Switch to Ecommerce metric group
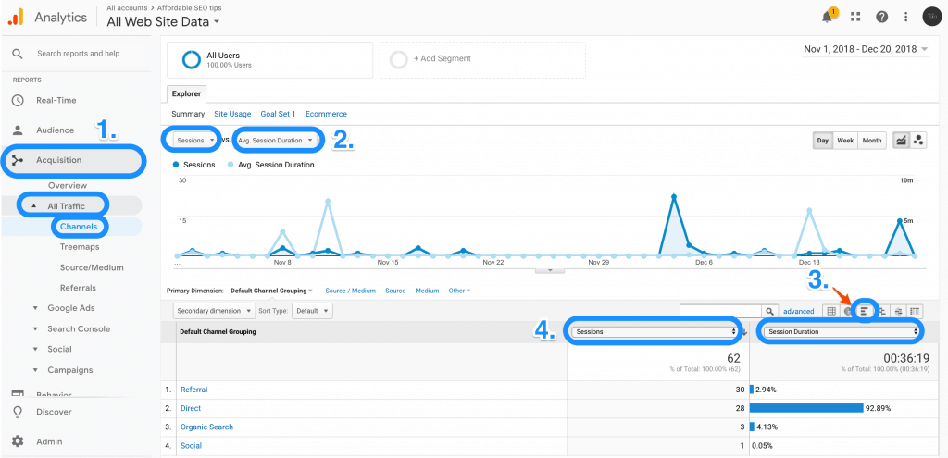The height and width of the screenshot is (458, 948). (x=327, y=114)
